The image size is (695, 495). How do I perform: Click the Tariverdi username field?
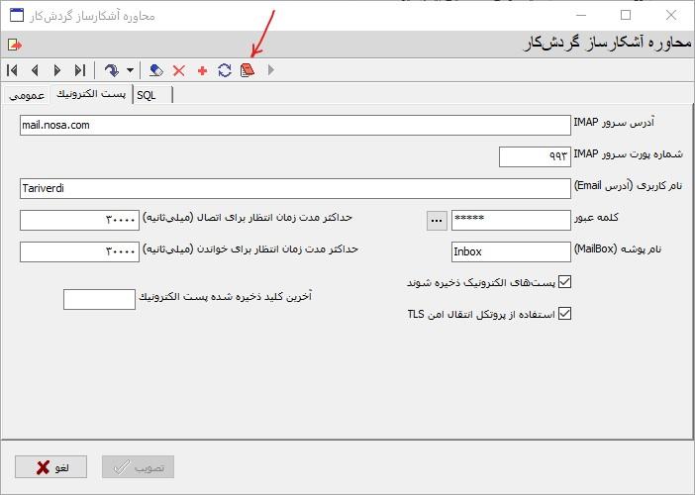coord(294,188)
